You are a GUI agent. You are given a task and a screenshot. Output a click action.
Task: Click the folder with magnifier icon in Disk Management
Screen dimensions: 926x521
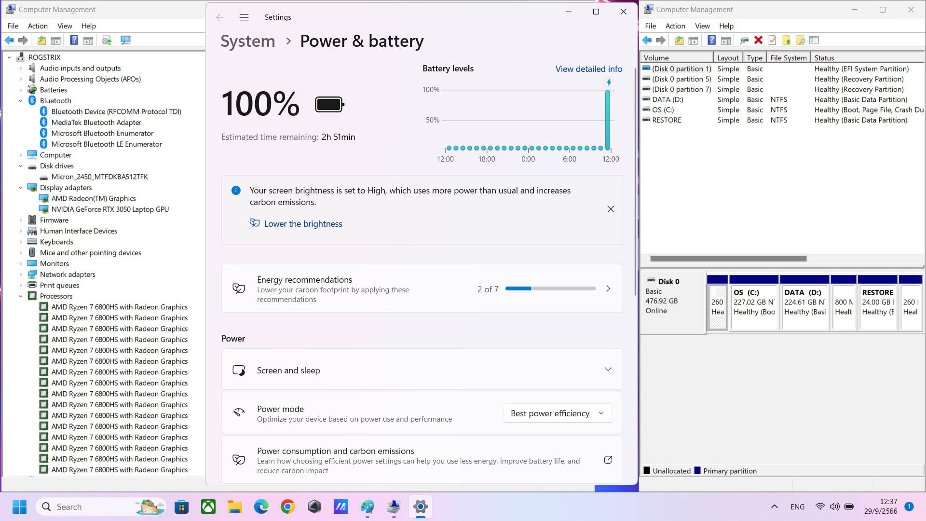[801, 41]
